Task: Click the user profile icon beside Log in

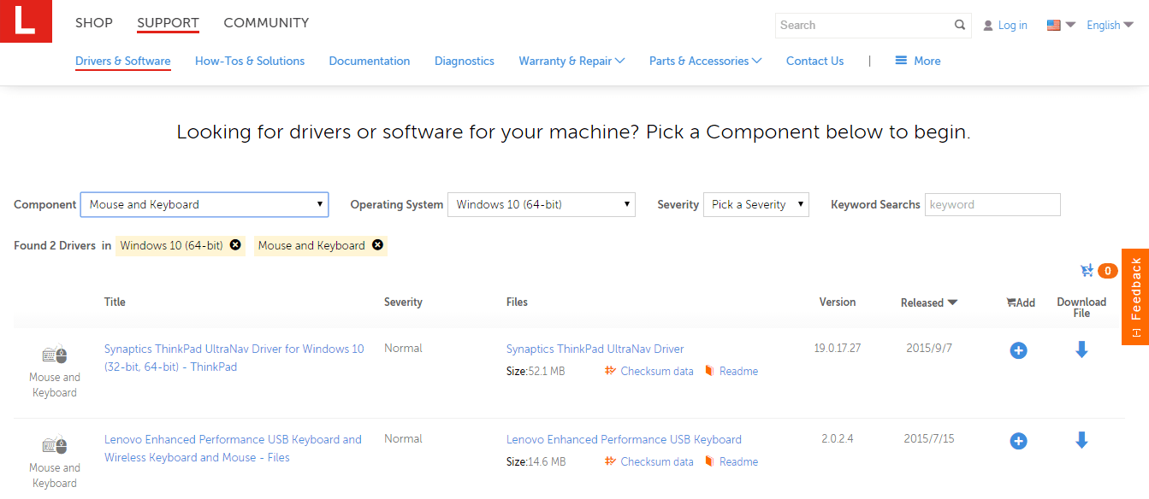Action: pyautogui.click(x=988, y=26)
